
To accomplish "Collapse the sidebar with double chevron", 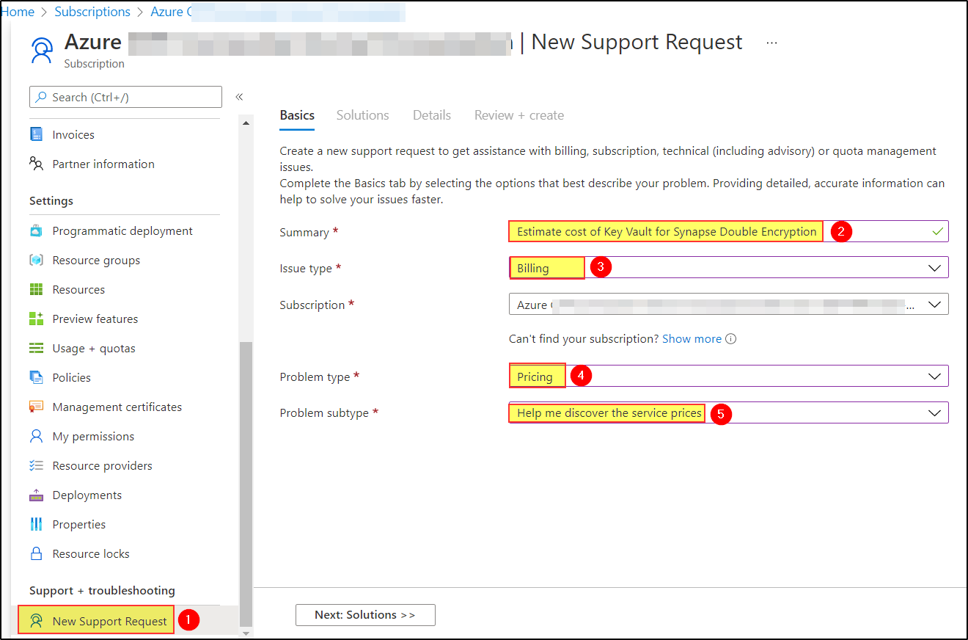I will pyautogui.click(x=239, y=97).
